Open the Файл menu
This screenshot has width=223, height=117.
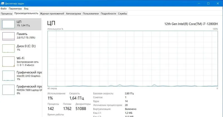[x=3, y=9]
